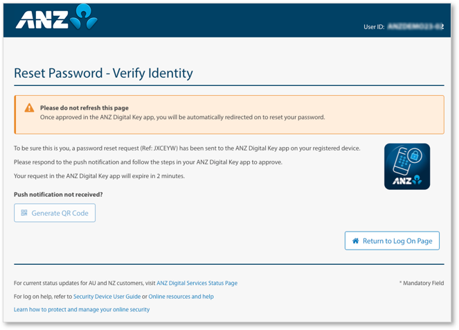The height and width of the screenshot is (330, 459).
Task: Open the ANZ Digital Key app image
Action: 407,166
